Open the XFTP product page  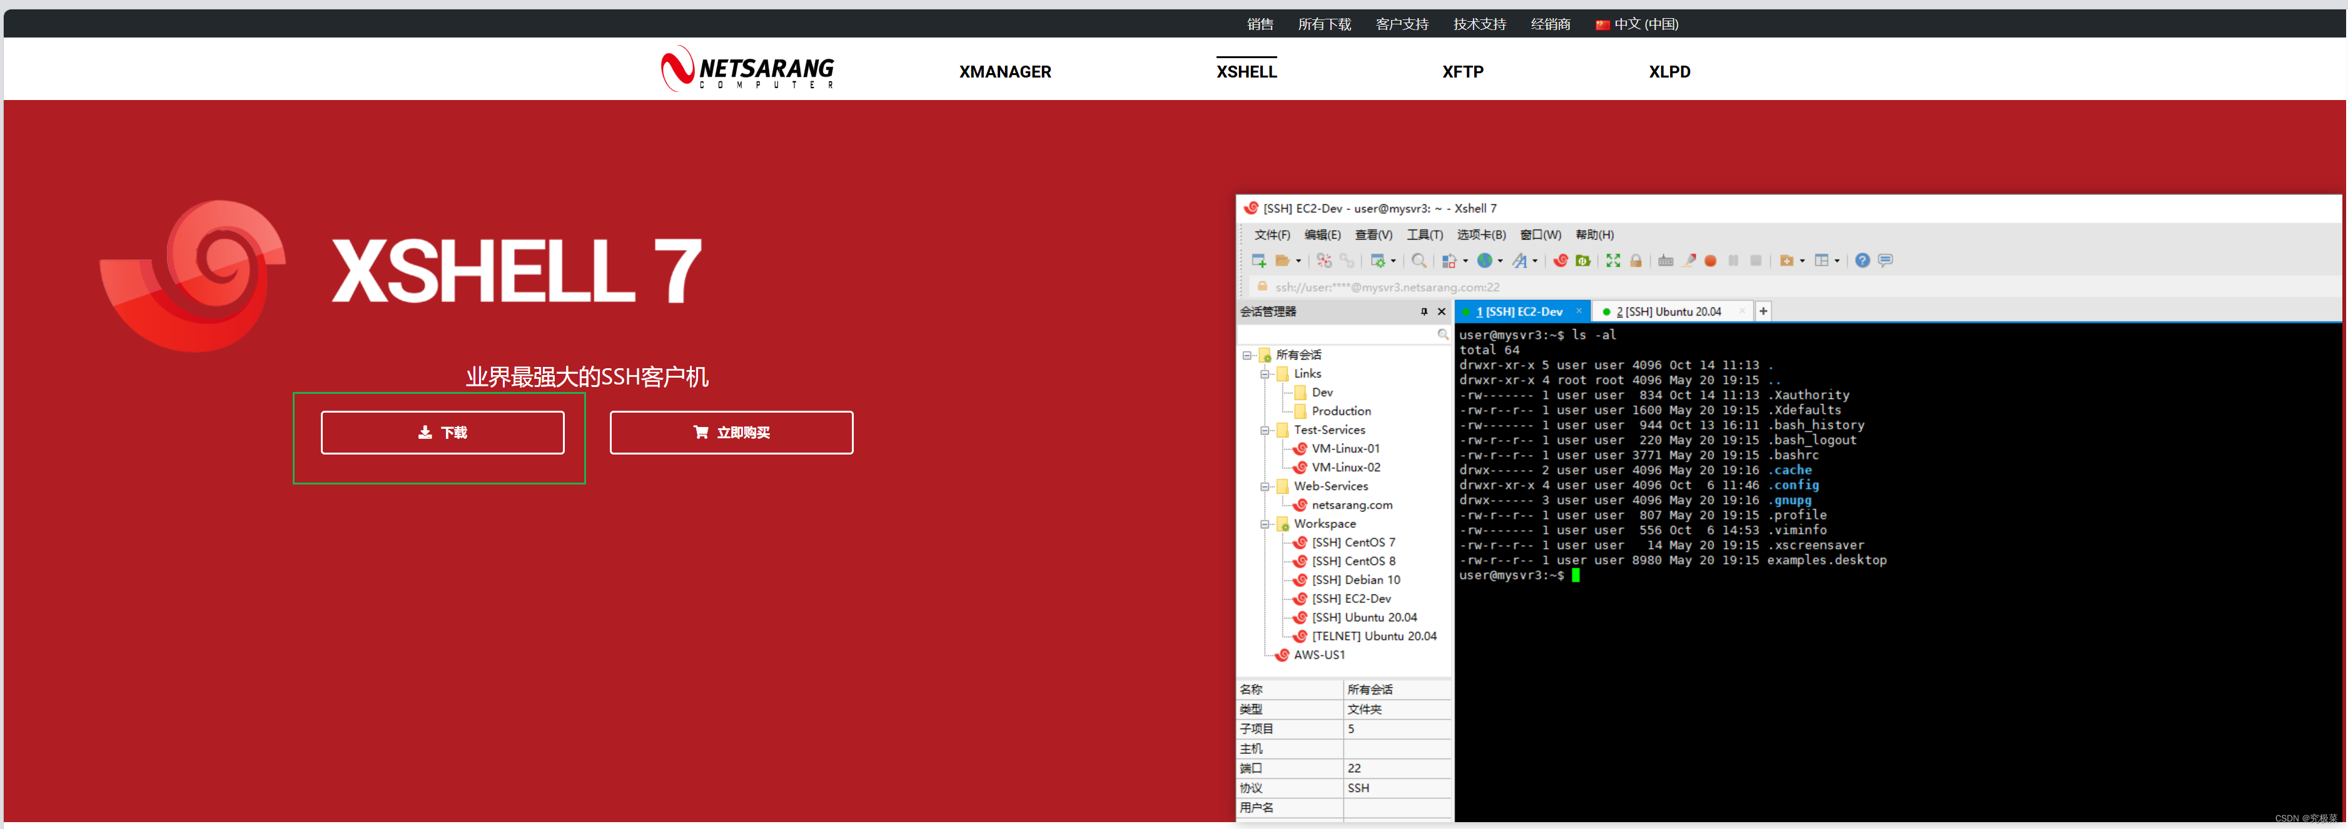tap(1462, 72)
